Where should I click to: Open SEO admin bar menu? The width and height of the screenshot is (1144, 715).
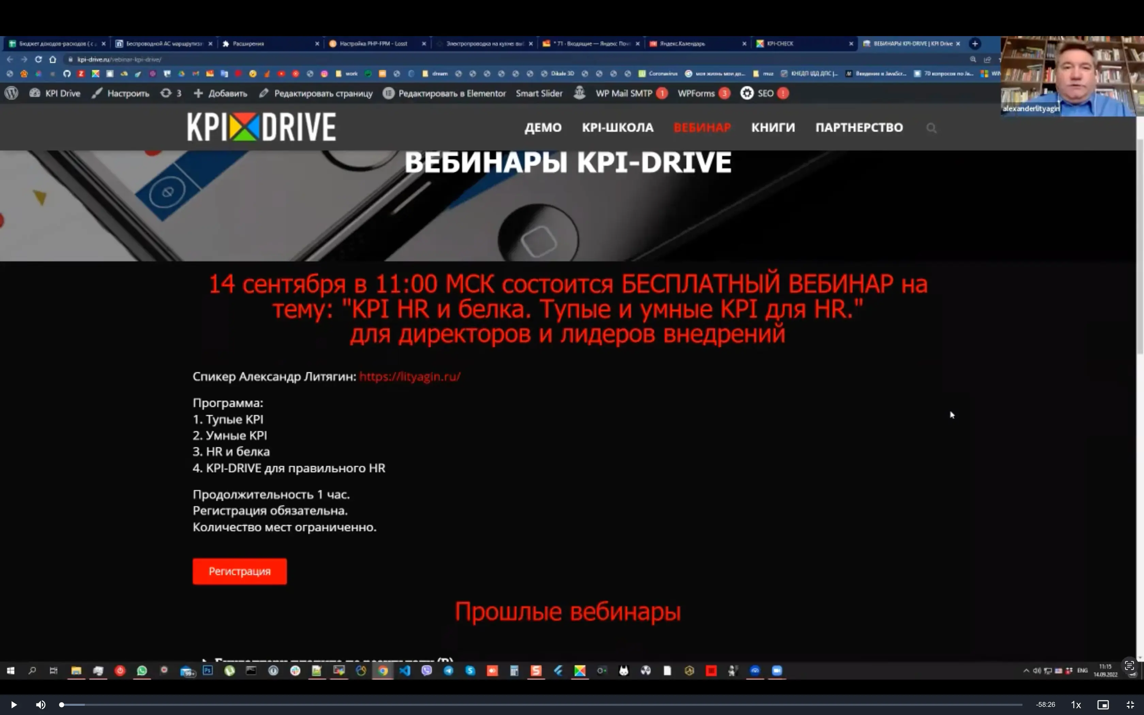tap(764, 93)
